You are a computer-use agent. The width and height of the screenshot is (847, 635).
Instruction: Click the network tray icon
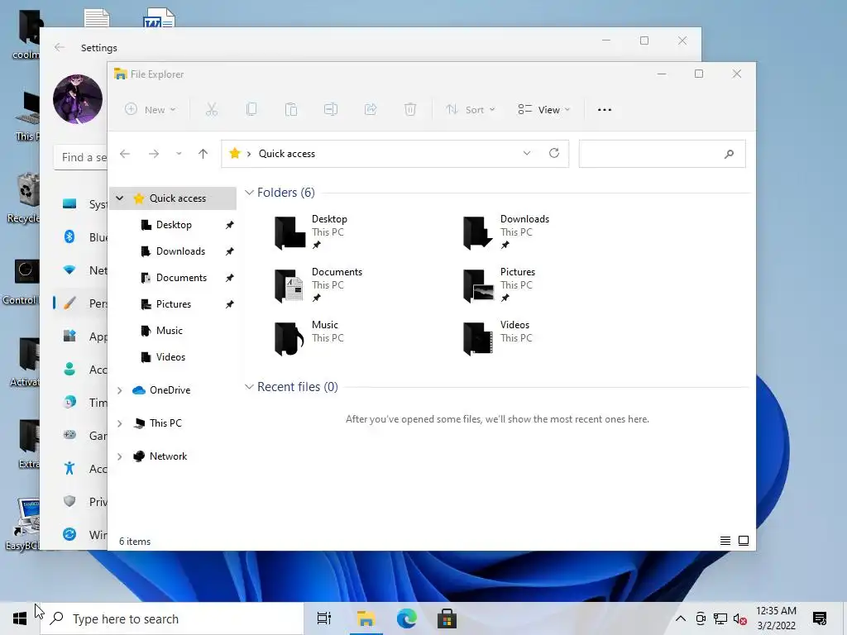(x=720, y=618)
